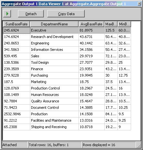Click the DepartmentName column header
The image size is (143, 150).
click(x=54, y=24)
